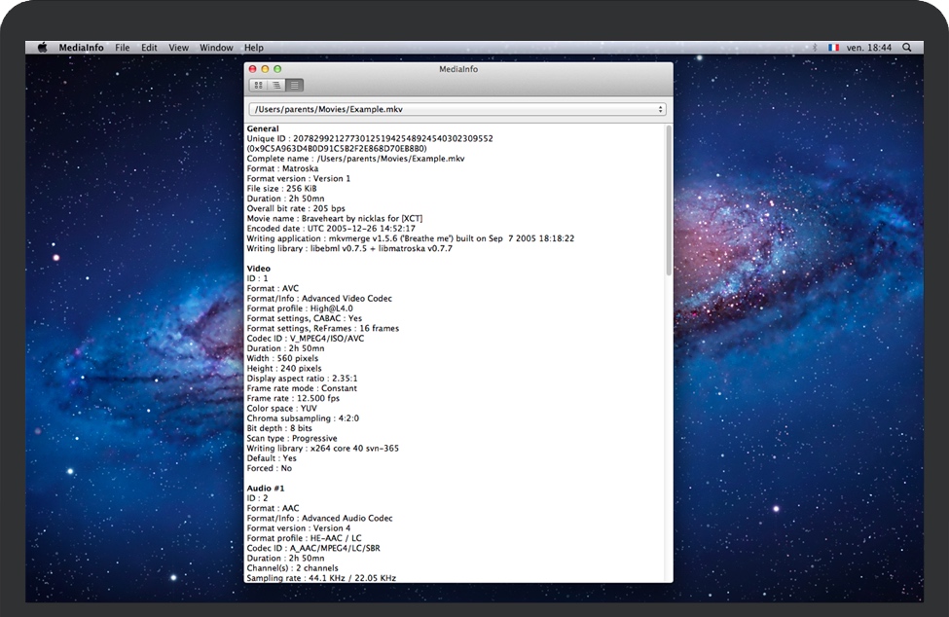The height and width of the screenshot is (617, 949).
Task: Click the Unique ID line in General section
Action: click(x=370, y=138)
